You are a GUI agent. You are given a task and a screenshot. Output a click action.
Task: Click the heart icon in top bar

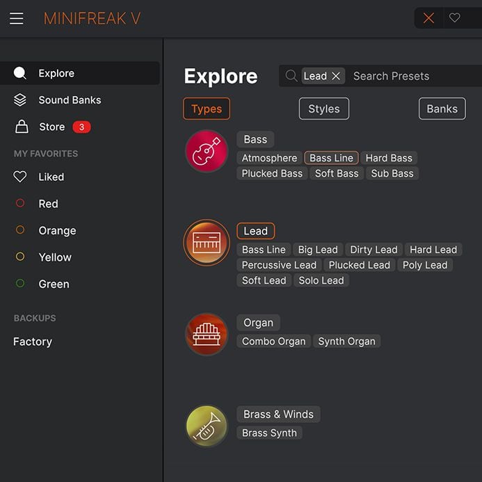point(455,18)
